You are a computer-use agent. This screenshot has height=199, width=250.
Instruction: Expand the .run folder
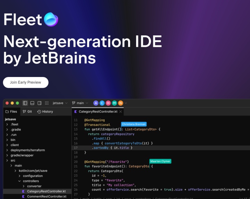click(7, 135)
